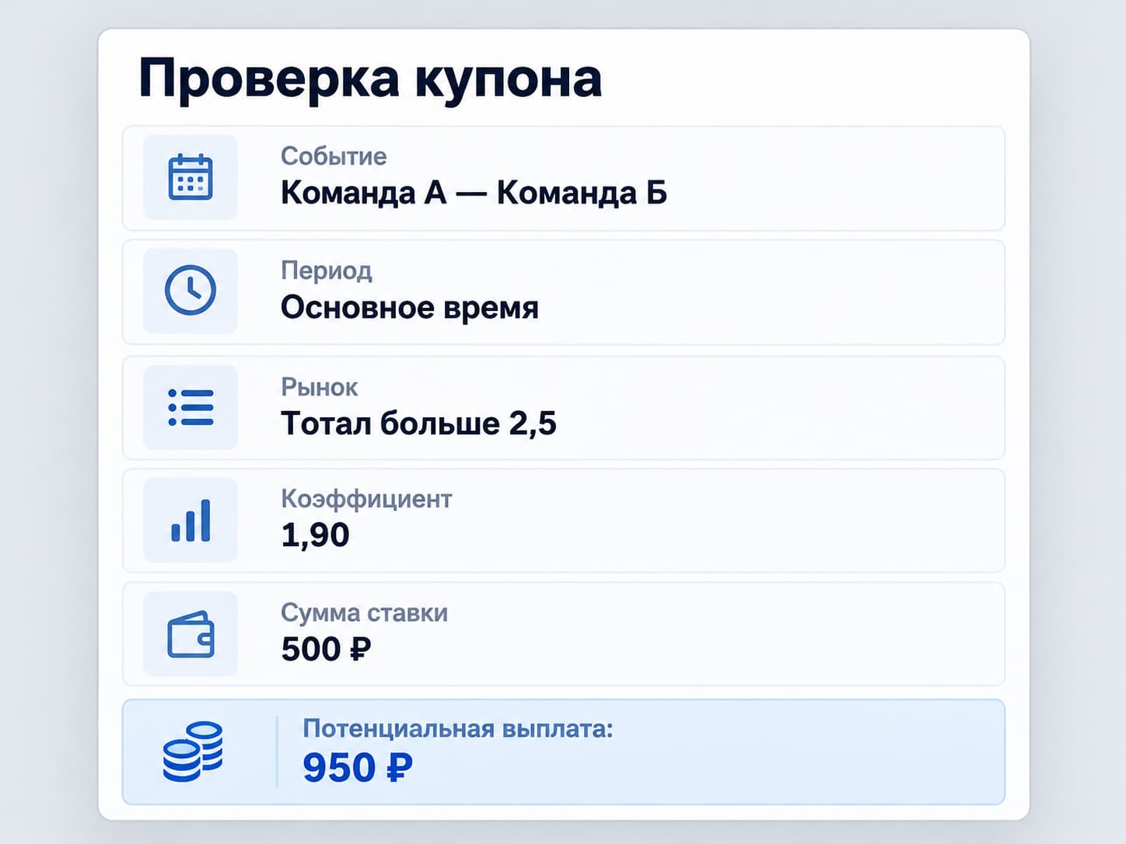This screenshot has width=1126, height=844.
Task: Click the 'Сумма ставки' label
Action: (x=364, y=612)
